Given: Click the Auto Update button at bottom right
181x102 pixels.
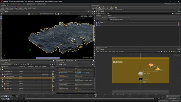Looking at the screenshot, I should click(176, 101).
